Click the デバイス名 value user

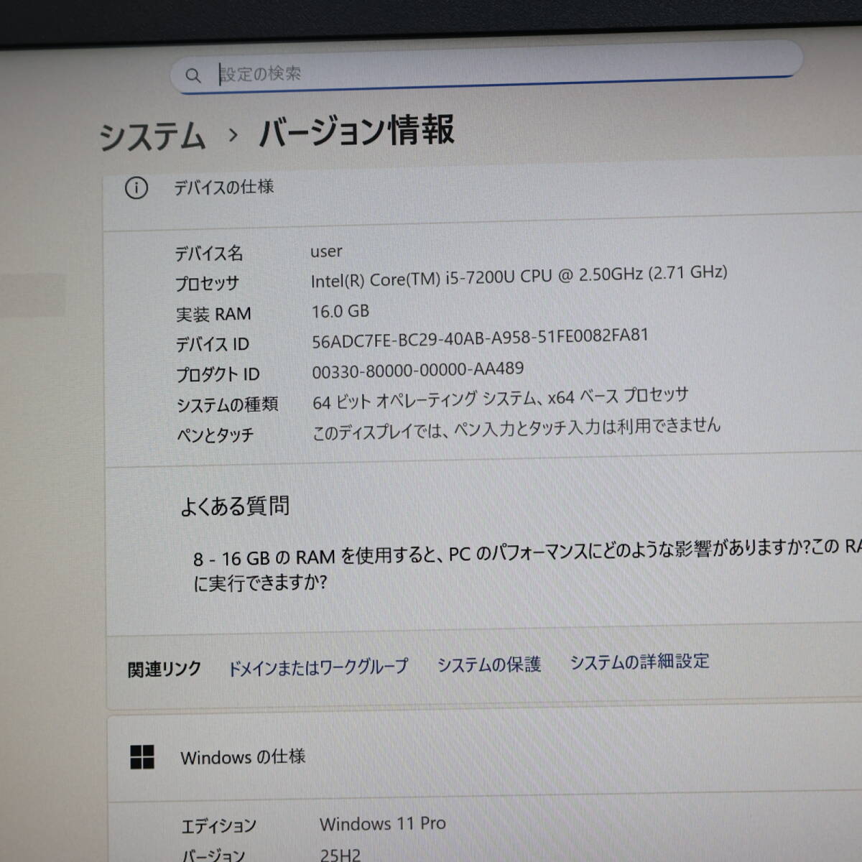326,251
